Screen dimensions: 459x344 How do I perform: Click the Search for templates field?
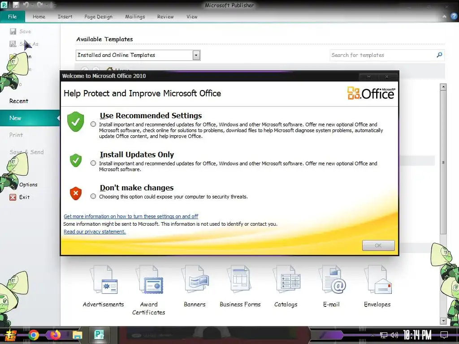point(382,55)
